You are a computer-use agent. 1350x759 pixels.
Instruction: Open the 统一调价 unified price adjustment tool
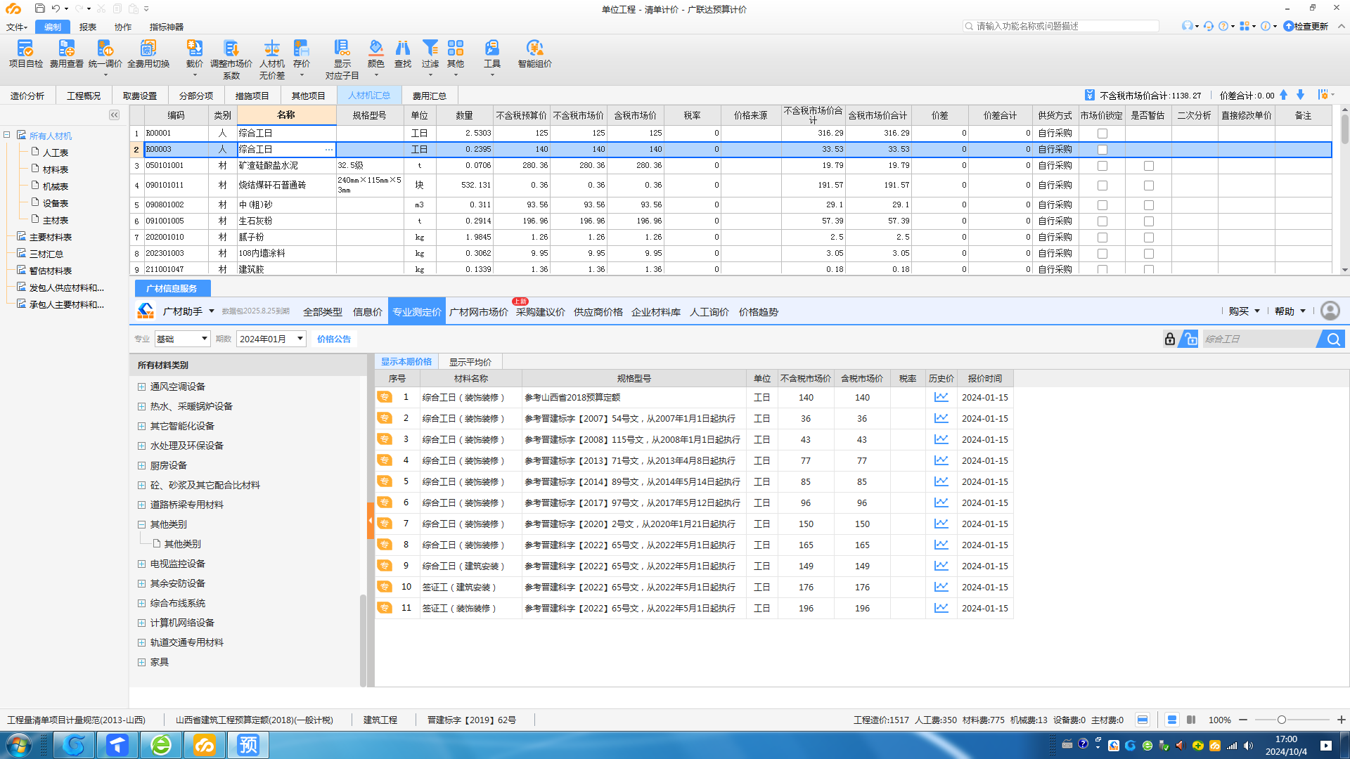(x=105, y=54)
